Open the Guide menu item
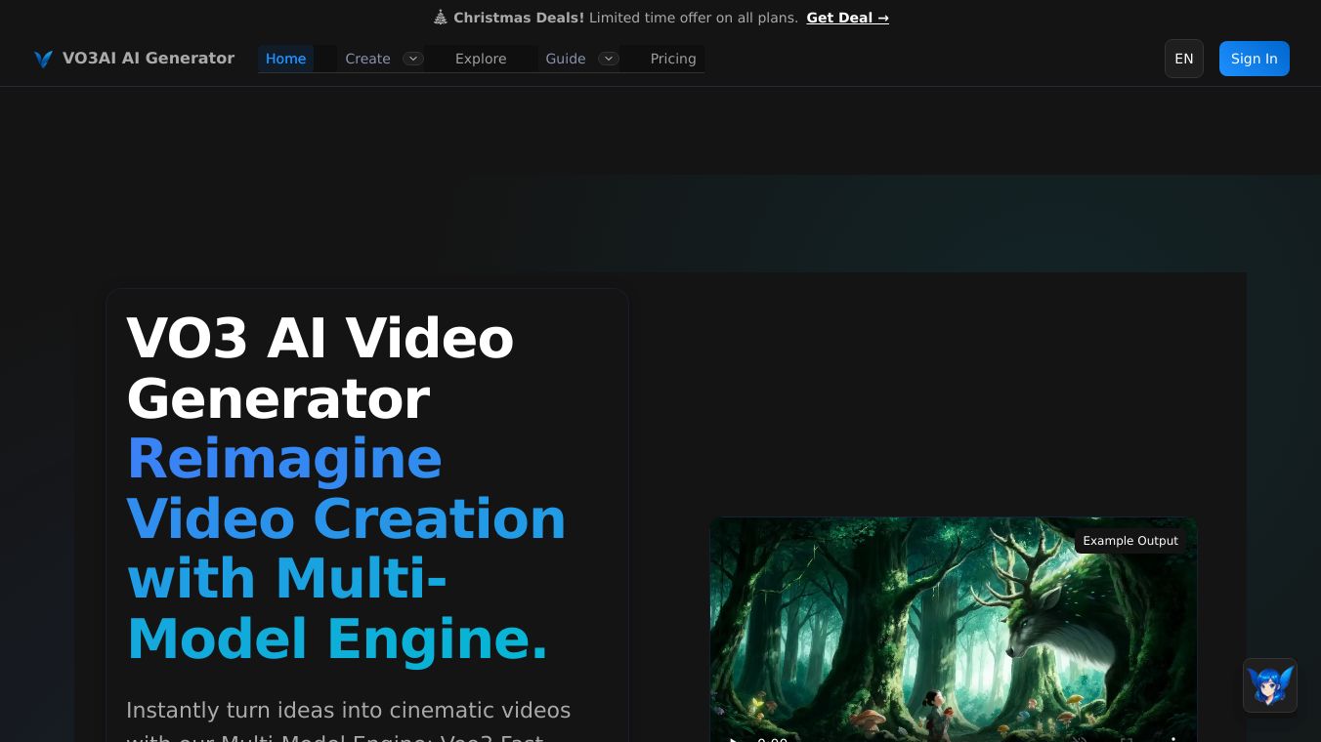The image size is (1321, 742). (x=566, y=59)
